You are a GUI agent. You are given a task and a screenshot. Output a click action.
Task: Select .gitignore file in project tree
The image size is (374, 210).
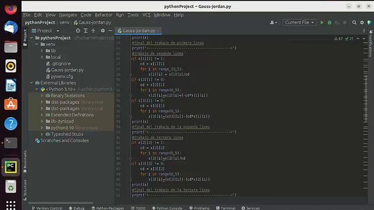pyautogui.click(x=58, y=64)
